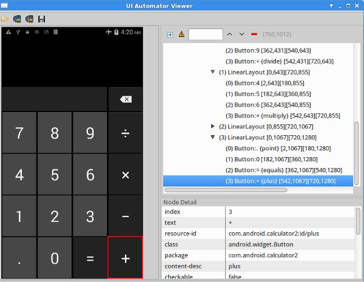Viewport: 364px width, 282px height.
Task: Select Button:0 tree node
Action: click(x=271, y=159)
